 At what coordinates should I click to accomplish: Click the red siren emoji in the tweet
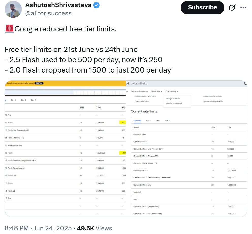(9, 29)
